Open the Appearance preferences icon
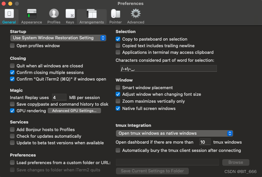Screen dimensions: 262x177 click(x=31, y=14)
